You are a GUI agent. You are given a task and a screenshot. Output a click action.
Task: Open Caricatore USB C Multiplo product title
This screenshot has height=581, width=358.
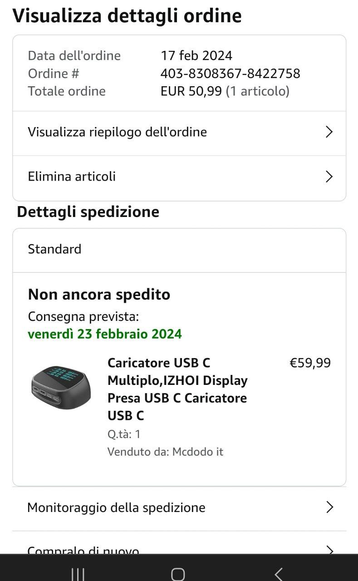coord(177,389)
